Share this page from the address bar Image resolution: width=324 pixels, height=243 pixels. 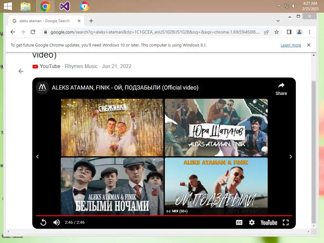[x=266, y=32]
